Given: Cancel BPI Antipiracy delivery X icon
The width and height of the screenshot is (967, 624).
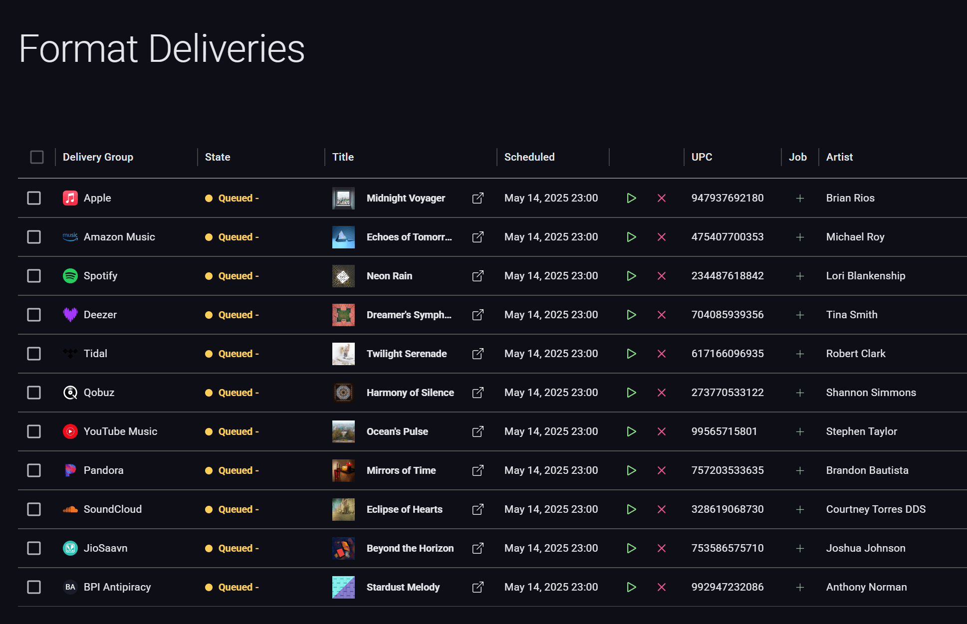Looking at the screenshot, I should [x=662, y=587].
